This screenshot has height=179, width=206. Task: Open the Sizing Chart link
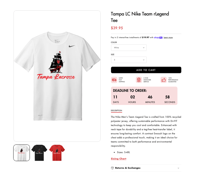pyautogui.click(x=119, y=159)
